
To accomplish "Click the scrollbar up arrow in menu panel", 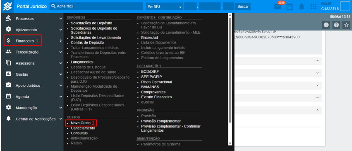I will [x=230, y=15].
